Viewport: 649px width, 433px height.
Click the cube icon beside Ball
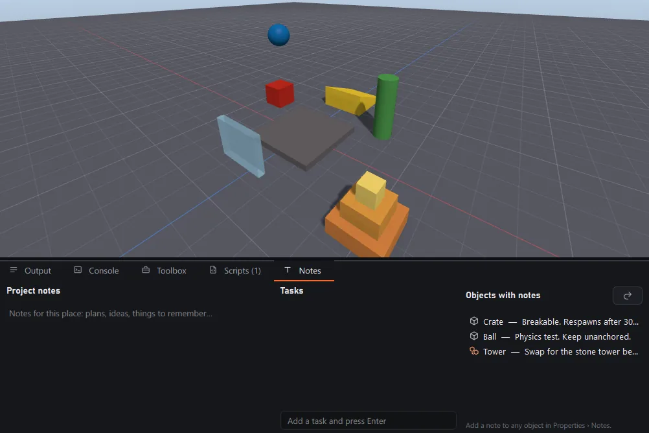pyautogui.click(x=474, y=336)
